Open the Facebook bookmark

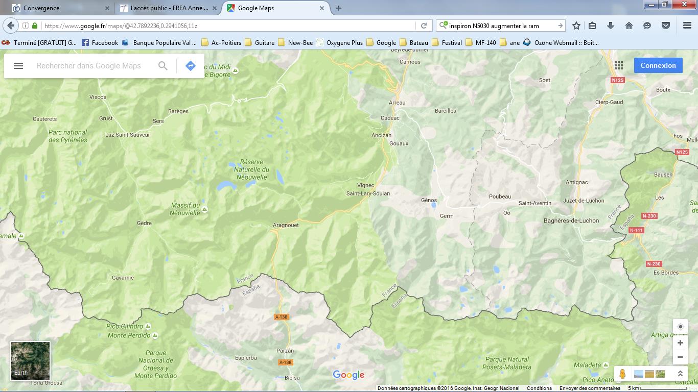click(100, 42)
